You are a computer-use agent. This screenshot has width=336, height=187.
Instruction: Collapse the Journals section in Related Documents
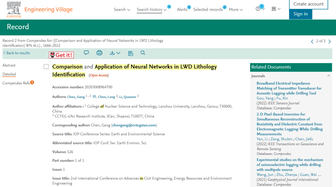pyautogui.click(x=329, y=76)
